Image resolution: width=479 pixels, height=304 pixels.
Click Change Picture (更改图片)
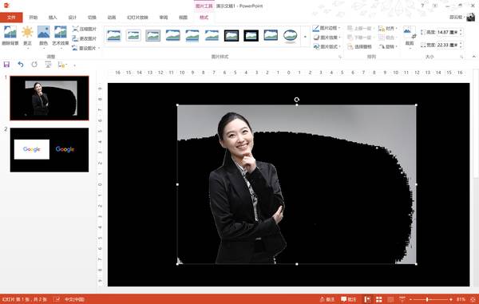85,38
